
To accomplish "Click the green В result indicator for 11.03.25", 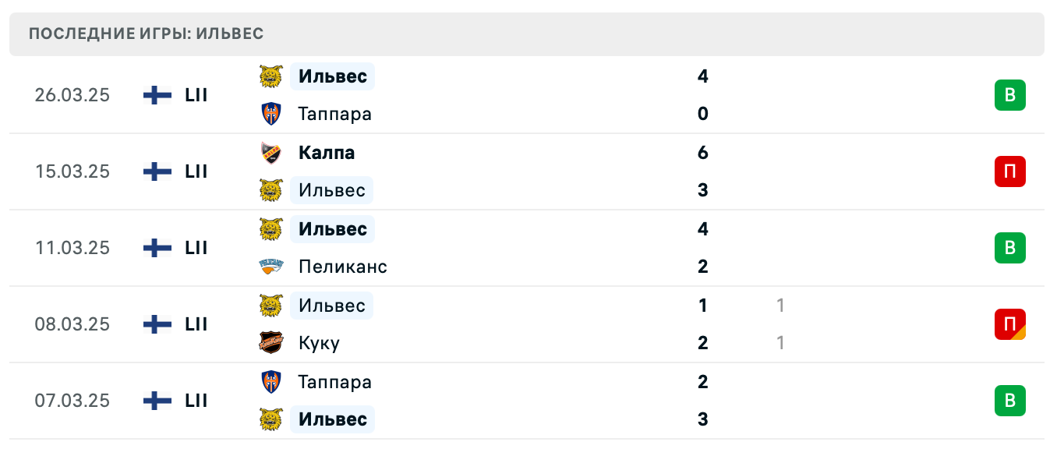I will [1011, 248].
